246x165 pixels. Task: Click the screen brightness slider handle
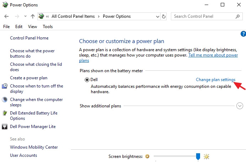coord(198,156)
